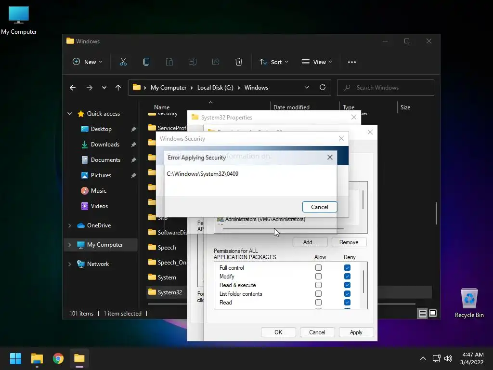The width and height of the screenshot is (493, 370).
Task: Open address bar history dropdown
Action: click(x=307, y=88)
